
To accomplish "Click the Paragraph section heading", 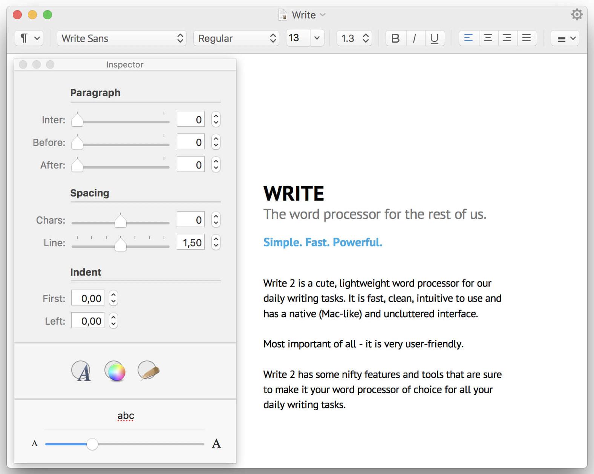I will point(95,93).
